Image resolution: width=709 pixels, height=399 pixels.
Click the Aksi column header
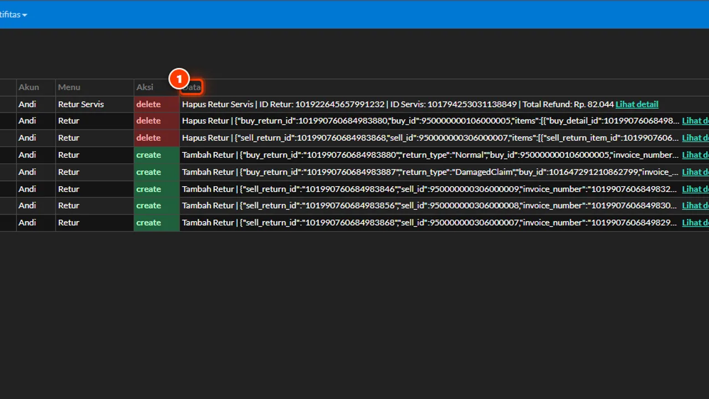click(x=145, y=87)
